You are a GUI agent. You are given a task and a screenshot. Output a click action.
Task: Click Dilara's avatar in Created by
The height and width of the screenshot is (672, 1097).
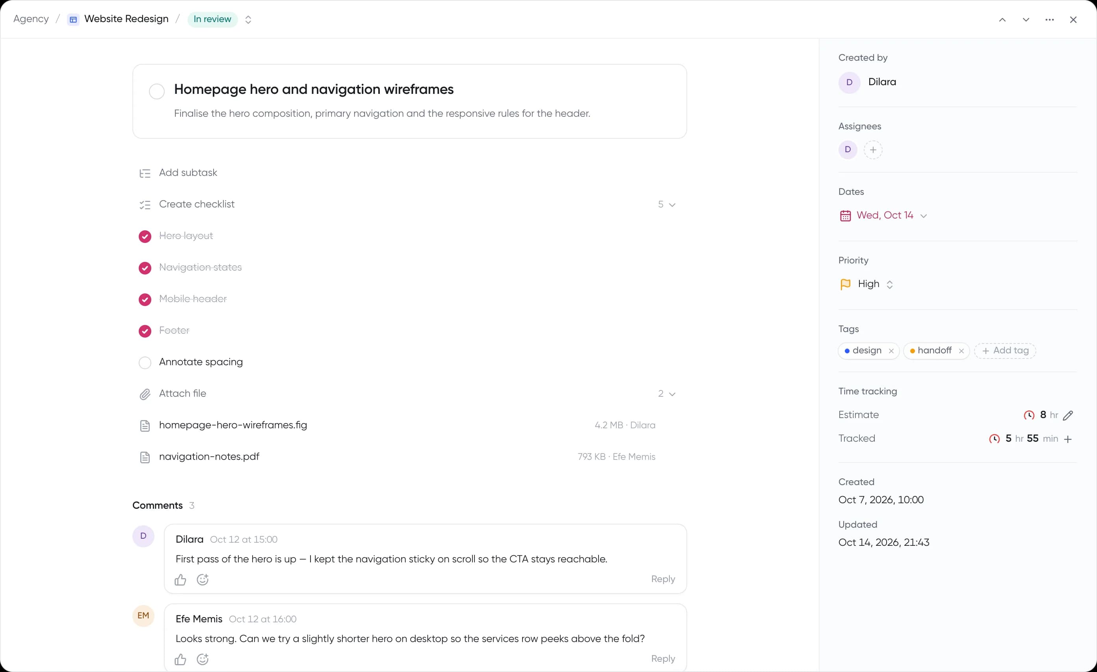(x=849, y=82)
